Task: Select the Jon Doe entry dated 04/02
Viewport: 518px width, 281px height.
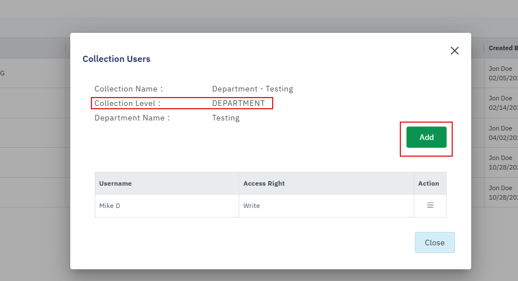Action: click(501, 133)
